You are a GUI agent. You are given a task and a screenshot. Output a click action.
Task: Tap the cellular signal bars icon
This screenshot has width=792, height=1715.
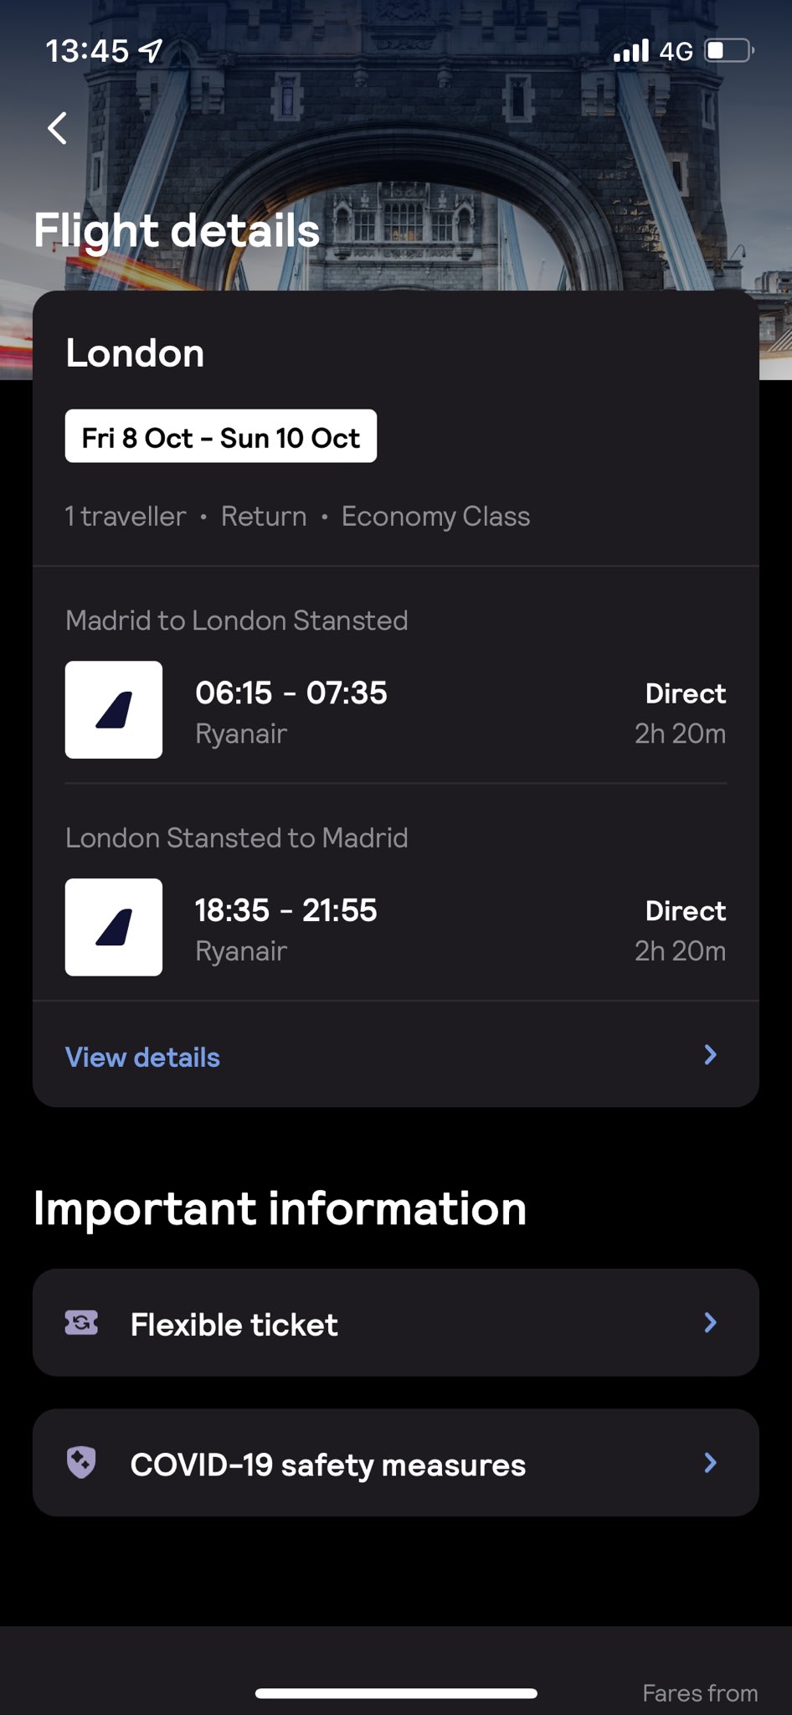click(x=630, y=51)
